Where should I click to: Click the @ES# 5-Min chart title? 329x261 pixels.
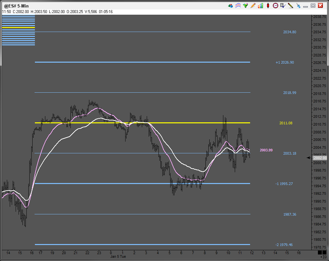pos(16,6)
